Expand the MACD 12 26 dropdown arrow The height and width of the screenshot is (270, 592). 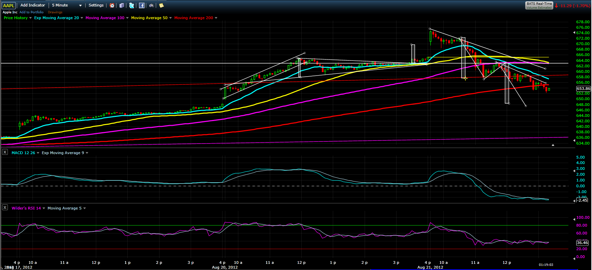[x=38, y=153]
